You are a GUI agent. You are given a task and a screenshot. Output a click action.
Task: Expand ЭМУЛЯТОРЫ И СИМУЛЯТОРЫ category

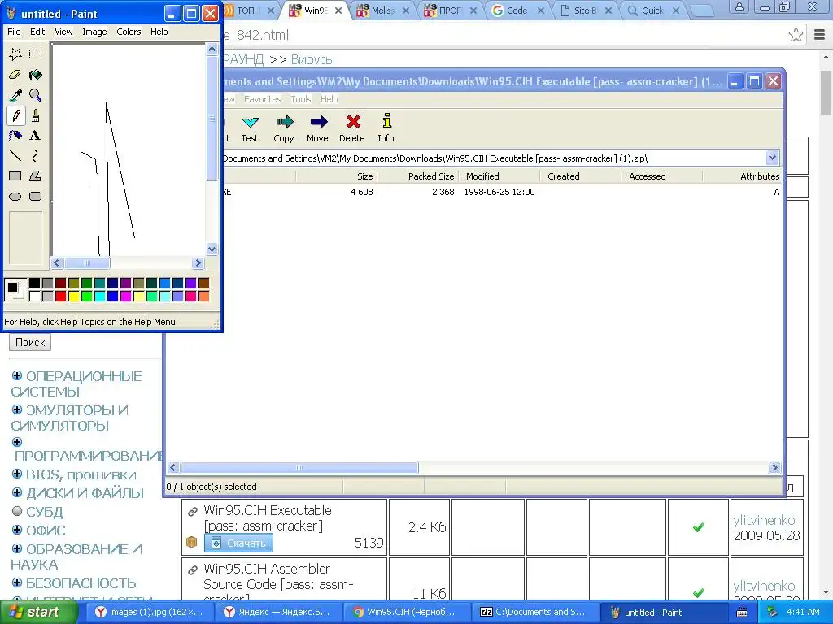pyautogui.click(x=17, y=409)
